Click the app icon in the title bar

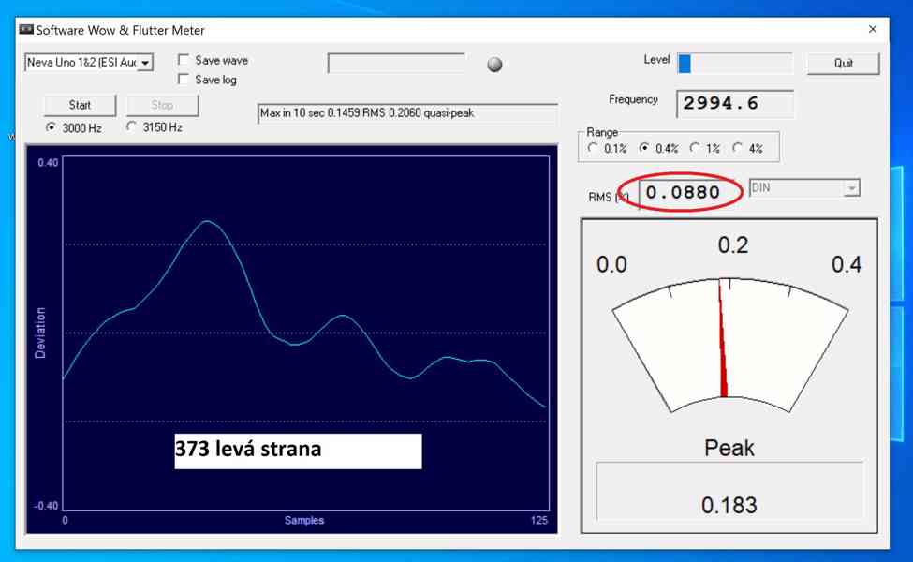(x=26, y=30)
